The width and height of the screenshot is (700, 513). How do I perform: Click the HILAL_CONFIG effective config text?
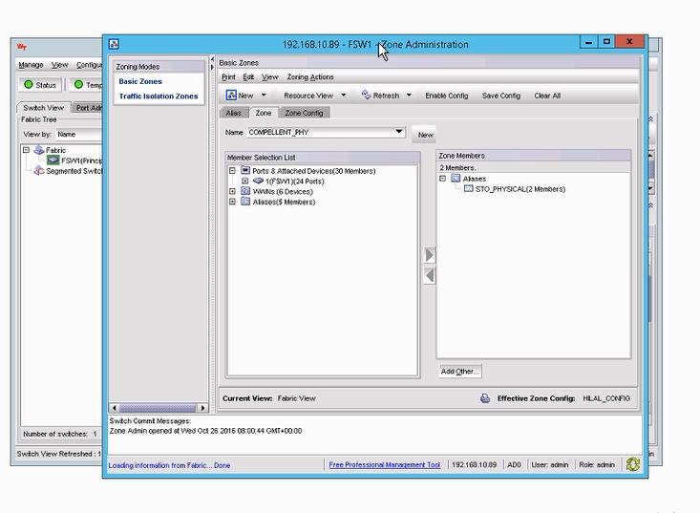606,398
